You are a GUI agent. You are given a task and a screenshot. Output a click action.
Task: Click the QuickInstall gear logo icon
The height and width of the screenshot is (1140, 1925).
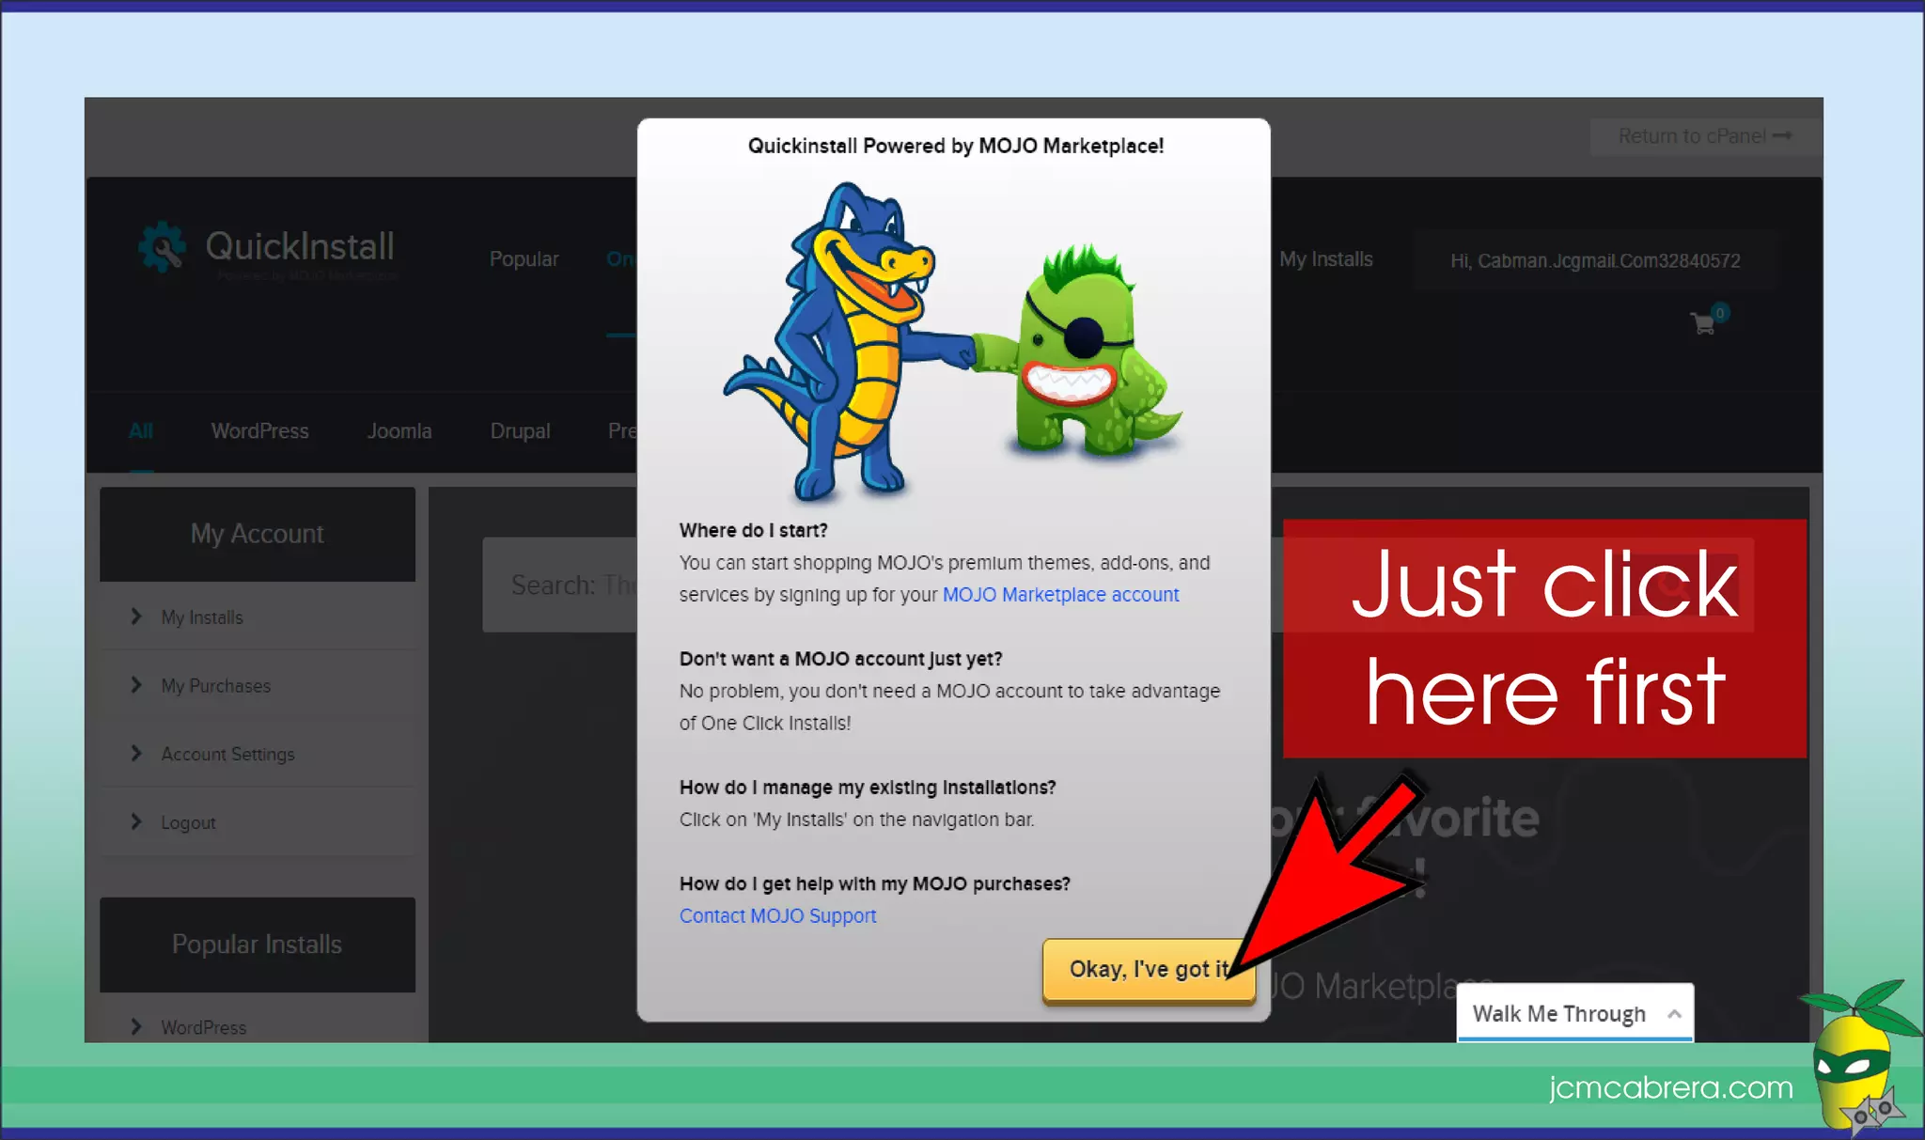(x=163, y=247)
